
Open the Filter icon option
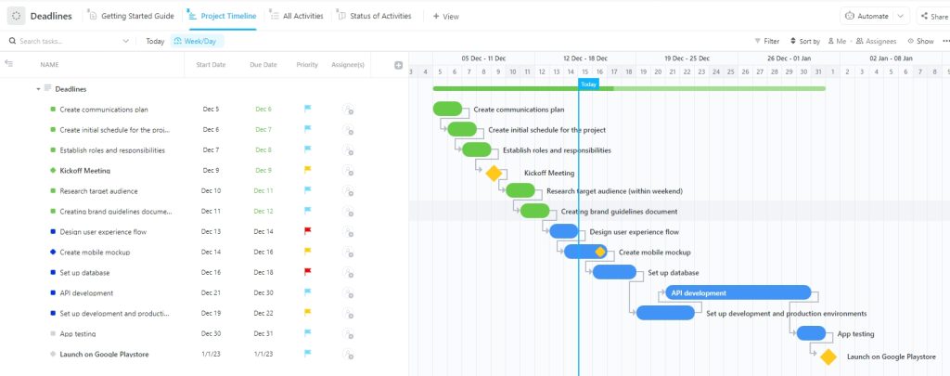click(x=766, y=41)
